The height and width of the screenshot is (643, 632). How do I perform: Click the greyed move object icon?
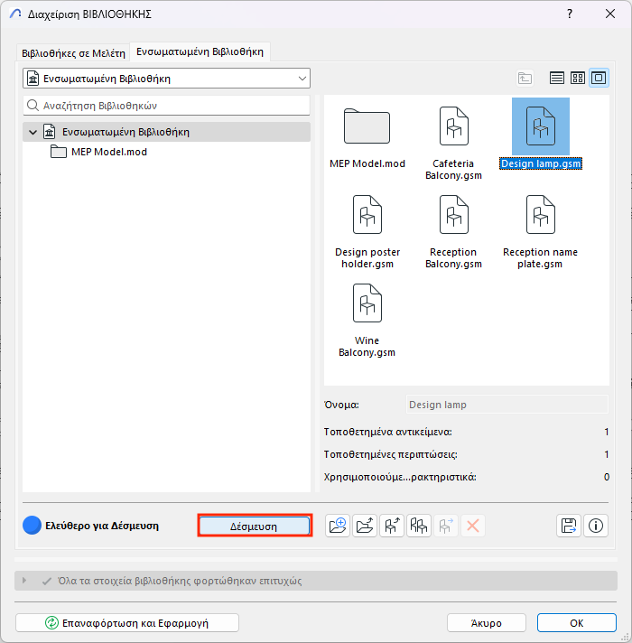point(445,526)
